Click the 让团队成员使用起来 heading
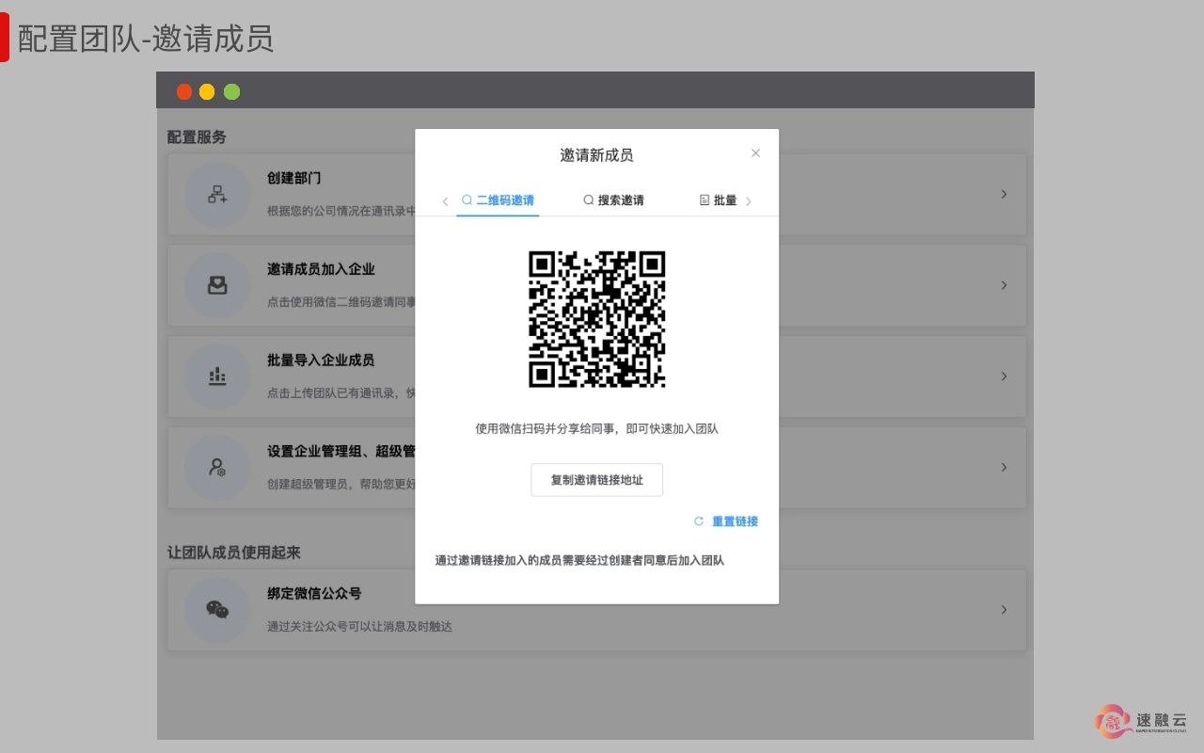The image size is (1204, 753). point(234,553)
